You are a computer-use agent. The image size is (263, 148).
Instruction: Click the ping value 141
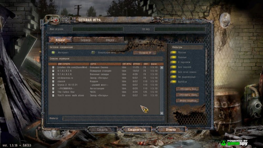[145, 95]
